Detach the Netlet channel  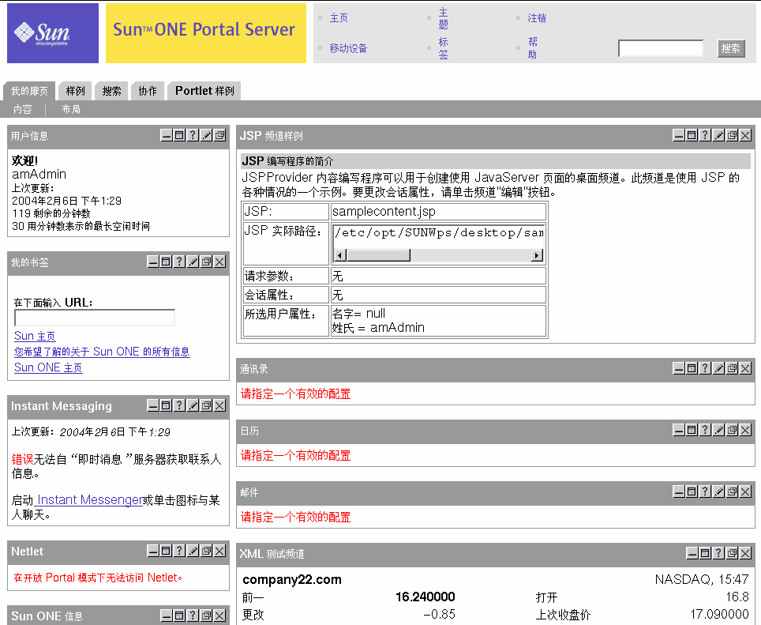tap(206, 551)
